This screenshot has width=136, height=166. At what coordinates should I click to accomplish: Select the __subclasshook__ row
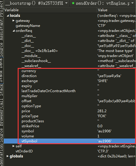pos(70,61)
